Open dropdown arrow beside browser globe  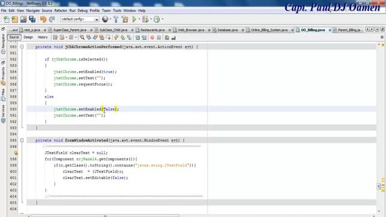click(x=110, y=19)
